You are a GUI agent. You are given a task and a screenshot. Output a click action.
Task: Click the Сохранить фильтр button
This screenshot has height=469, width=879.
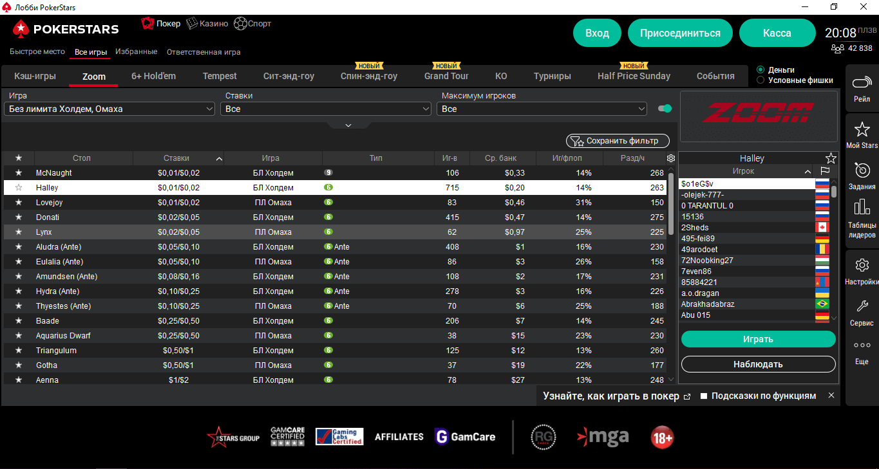click(x=618, y=141)
